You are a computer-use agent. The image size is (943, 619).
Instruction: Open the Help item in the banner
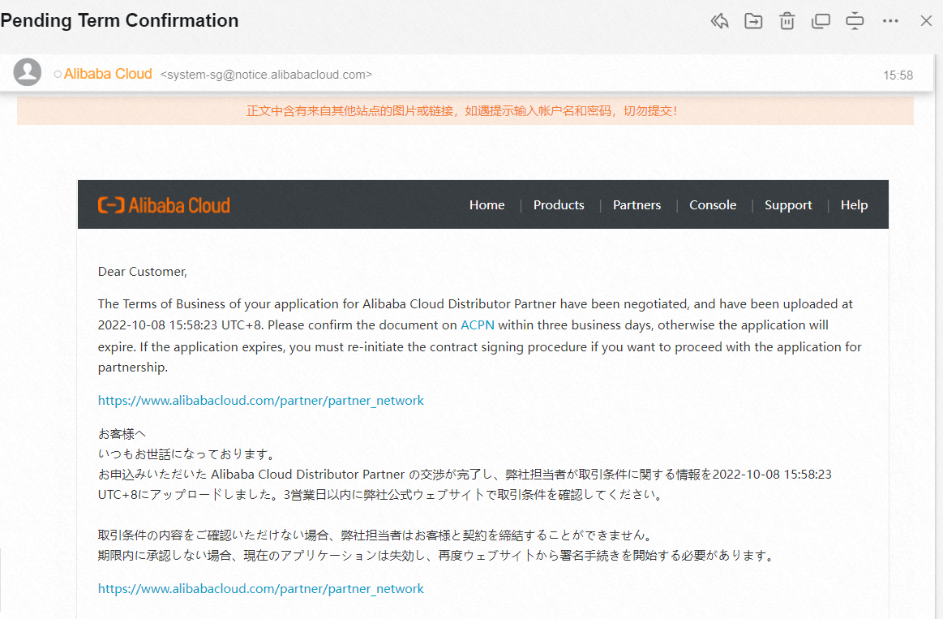pyautogui.click(x=854, y=205)
